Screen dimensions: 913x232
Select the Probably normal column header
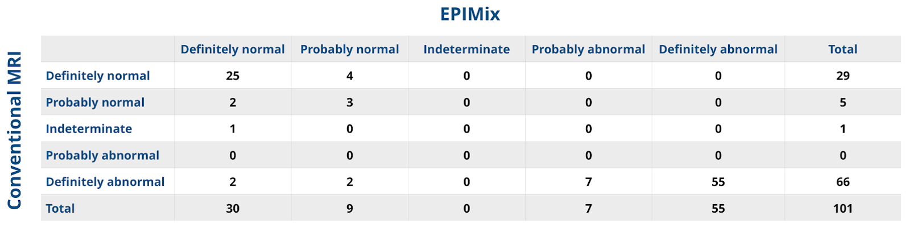(349, 49)
